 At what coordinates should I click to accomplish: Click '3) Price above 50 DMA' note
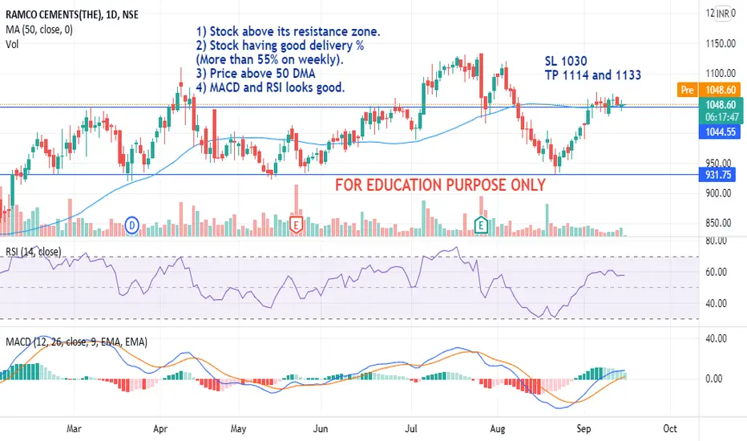tap(256, 74)
